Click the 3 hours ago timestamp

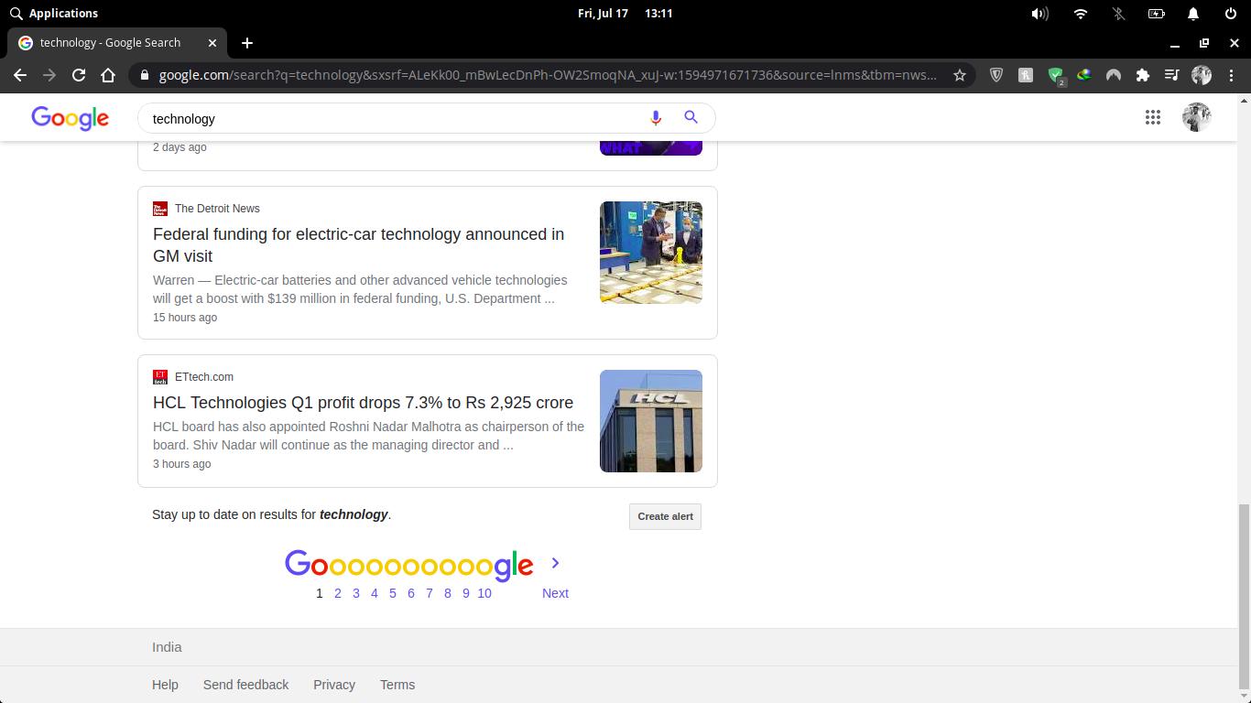(x=181, y=464)
